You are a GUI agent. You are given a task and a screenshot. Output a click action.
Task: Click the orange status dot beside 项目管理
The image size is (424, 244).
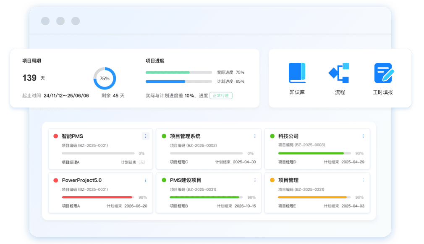272,180
